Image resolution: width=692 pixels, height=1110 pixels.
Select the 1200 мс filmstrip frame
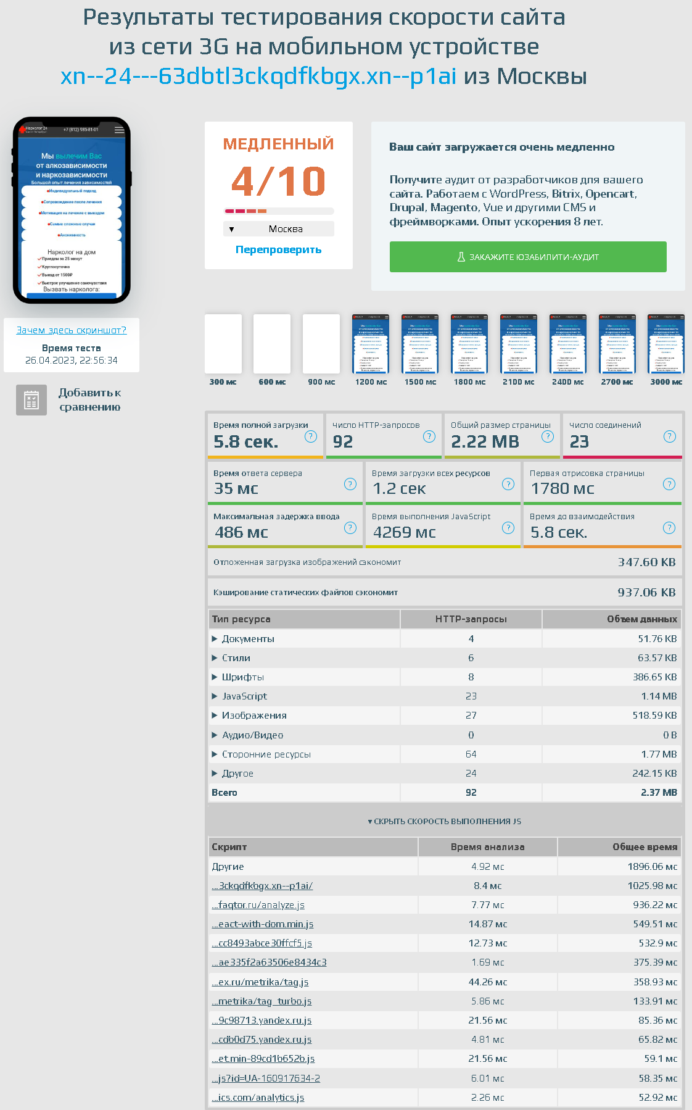pyautogui.click(x=371, y=344)
